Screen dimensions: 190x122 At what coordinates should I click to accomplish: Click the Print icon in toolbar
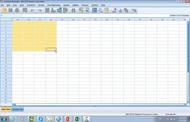pyautogui.click(x=17, y=10)
